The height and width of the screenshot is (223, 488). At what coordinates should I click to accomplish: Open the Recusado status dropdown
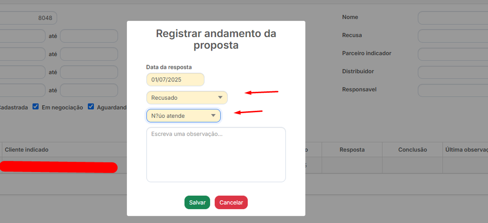[187, 97]
